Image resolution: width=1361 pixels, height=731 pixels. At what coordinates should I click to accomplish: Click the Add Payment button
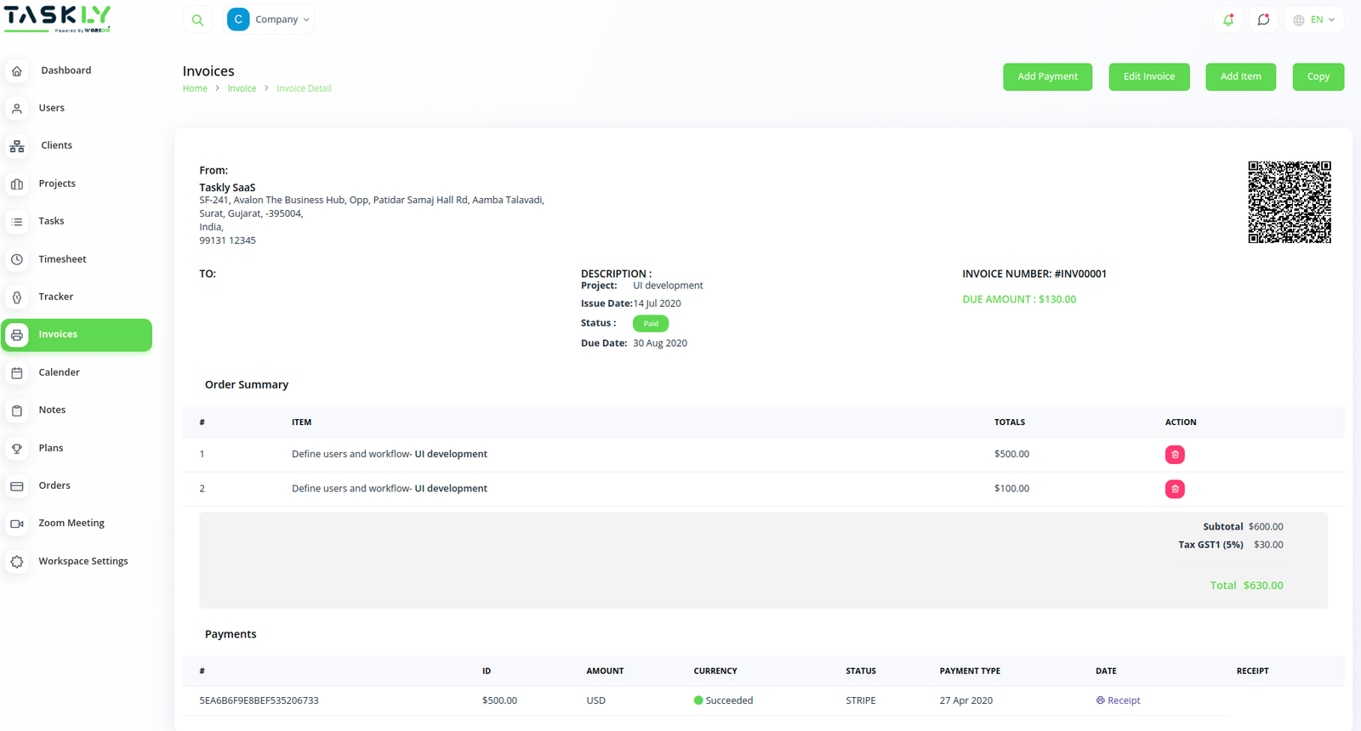click(1047, 76)
